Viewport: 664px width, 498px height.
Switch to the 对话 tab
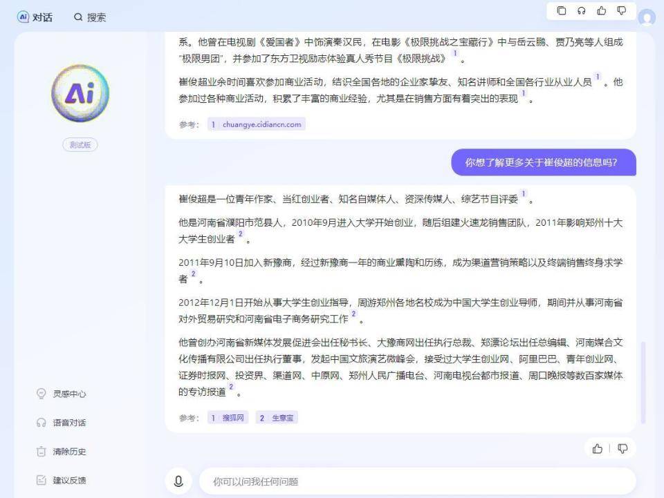35,17
